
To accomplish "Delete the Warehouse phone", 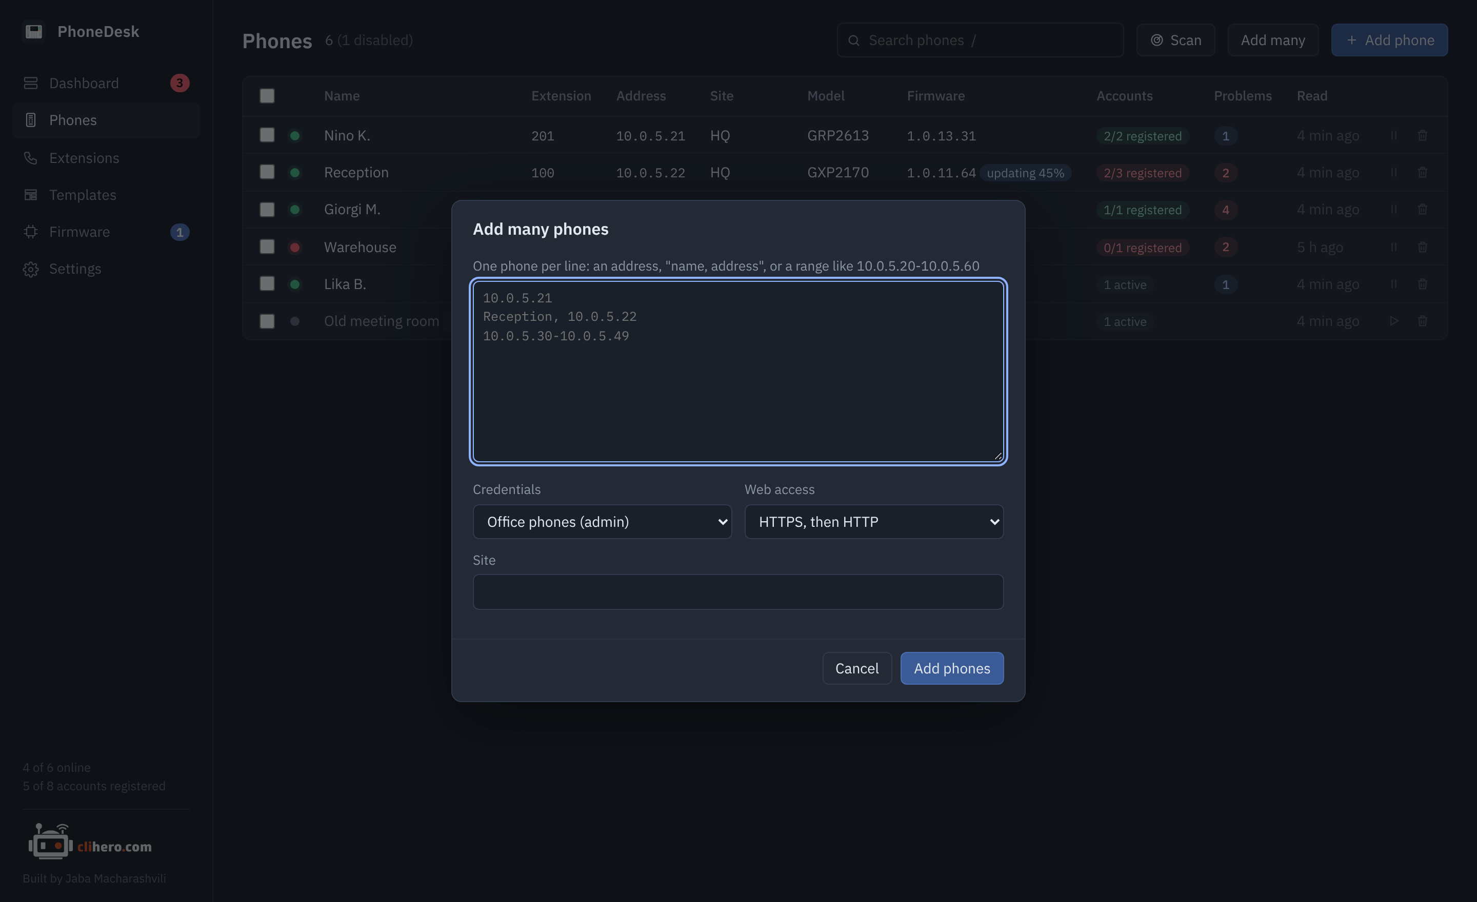I will pyautogui.click(x=1423, y=247).
